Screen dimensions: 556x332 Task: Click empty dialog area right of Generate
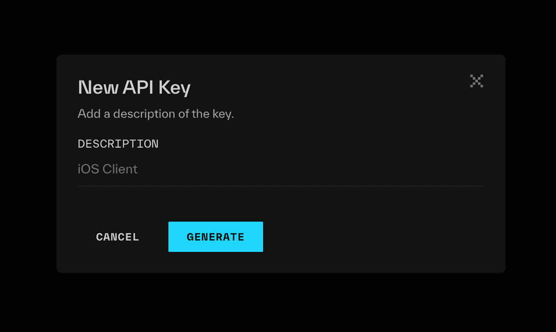pyautogui.click(x=380, y=237)
